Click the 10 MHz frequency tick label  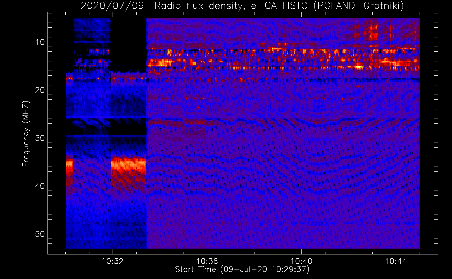(x=40, y=42)
